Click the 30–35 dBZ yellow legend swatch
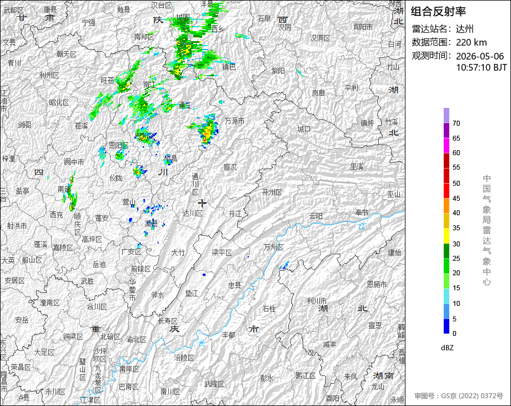The height and width of the screenshot is (406, 511). 447,236
